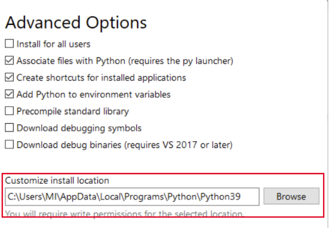The width and height of the screenshot is (330, 228).
Task: Uncheck the 'Add Python to environment variables' box
Action: pyautogui.click(x=10, y=94)
